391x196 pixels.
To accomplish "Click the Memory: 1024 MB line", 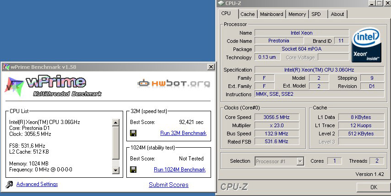I will 29,164.
